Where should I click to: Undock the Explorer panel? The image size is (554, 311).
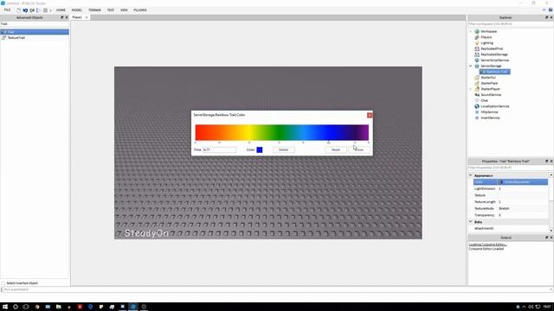pyautogui.click(x=546, y=17)
